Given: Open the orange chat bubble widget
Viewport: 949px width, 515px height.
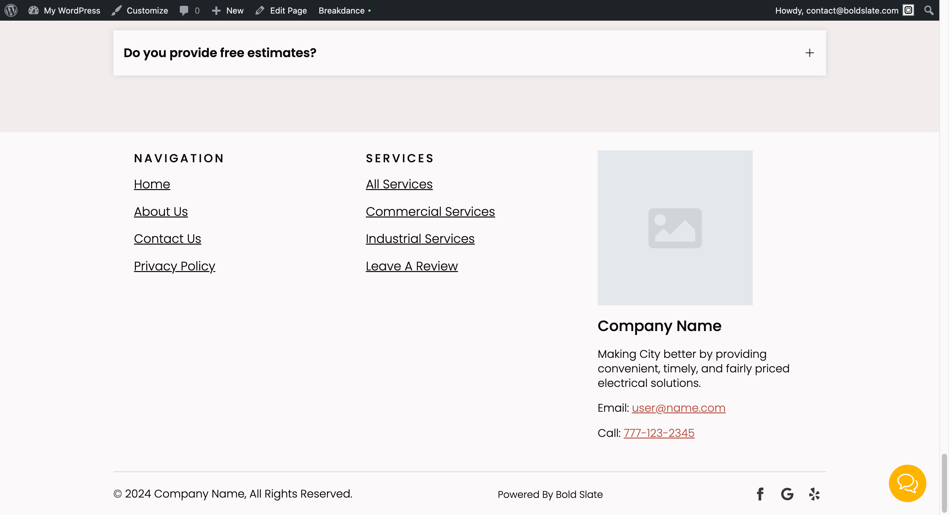Looking at the screenshot, I should pyautogui.click(x=907, y=483).
